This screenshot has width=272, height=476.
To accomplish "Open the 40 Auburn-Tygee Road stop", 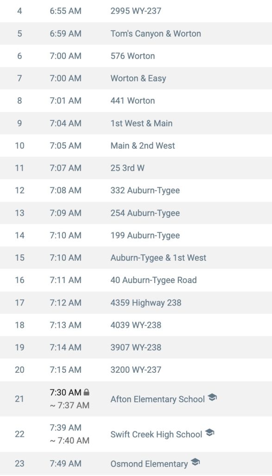I will pos(136,280).
